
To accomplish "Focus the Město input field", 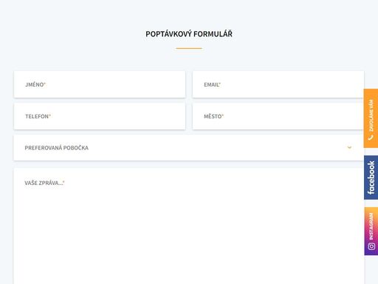I will (x=278, y=116).
